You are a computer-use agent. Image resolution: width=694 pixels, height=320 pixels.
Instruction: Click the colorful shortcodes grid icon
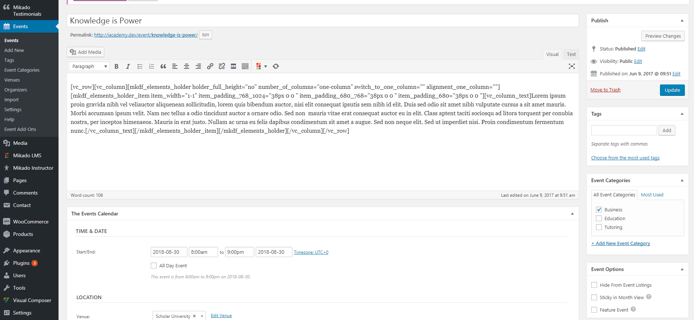click(x=259, y=66)
